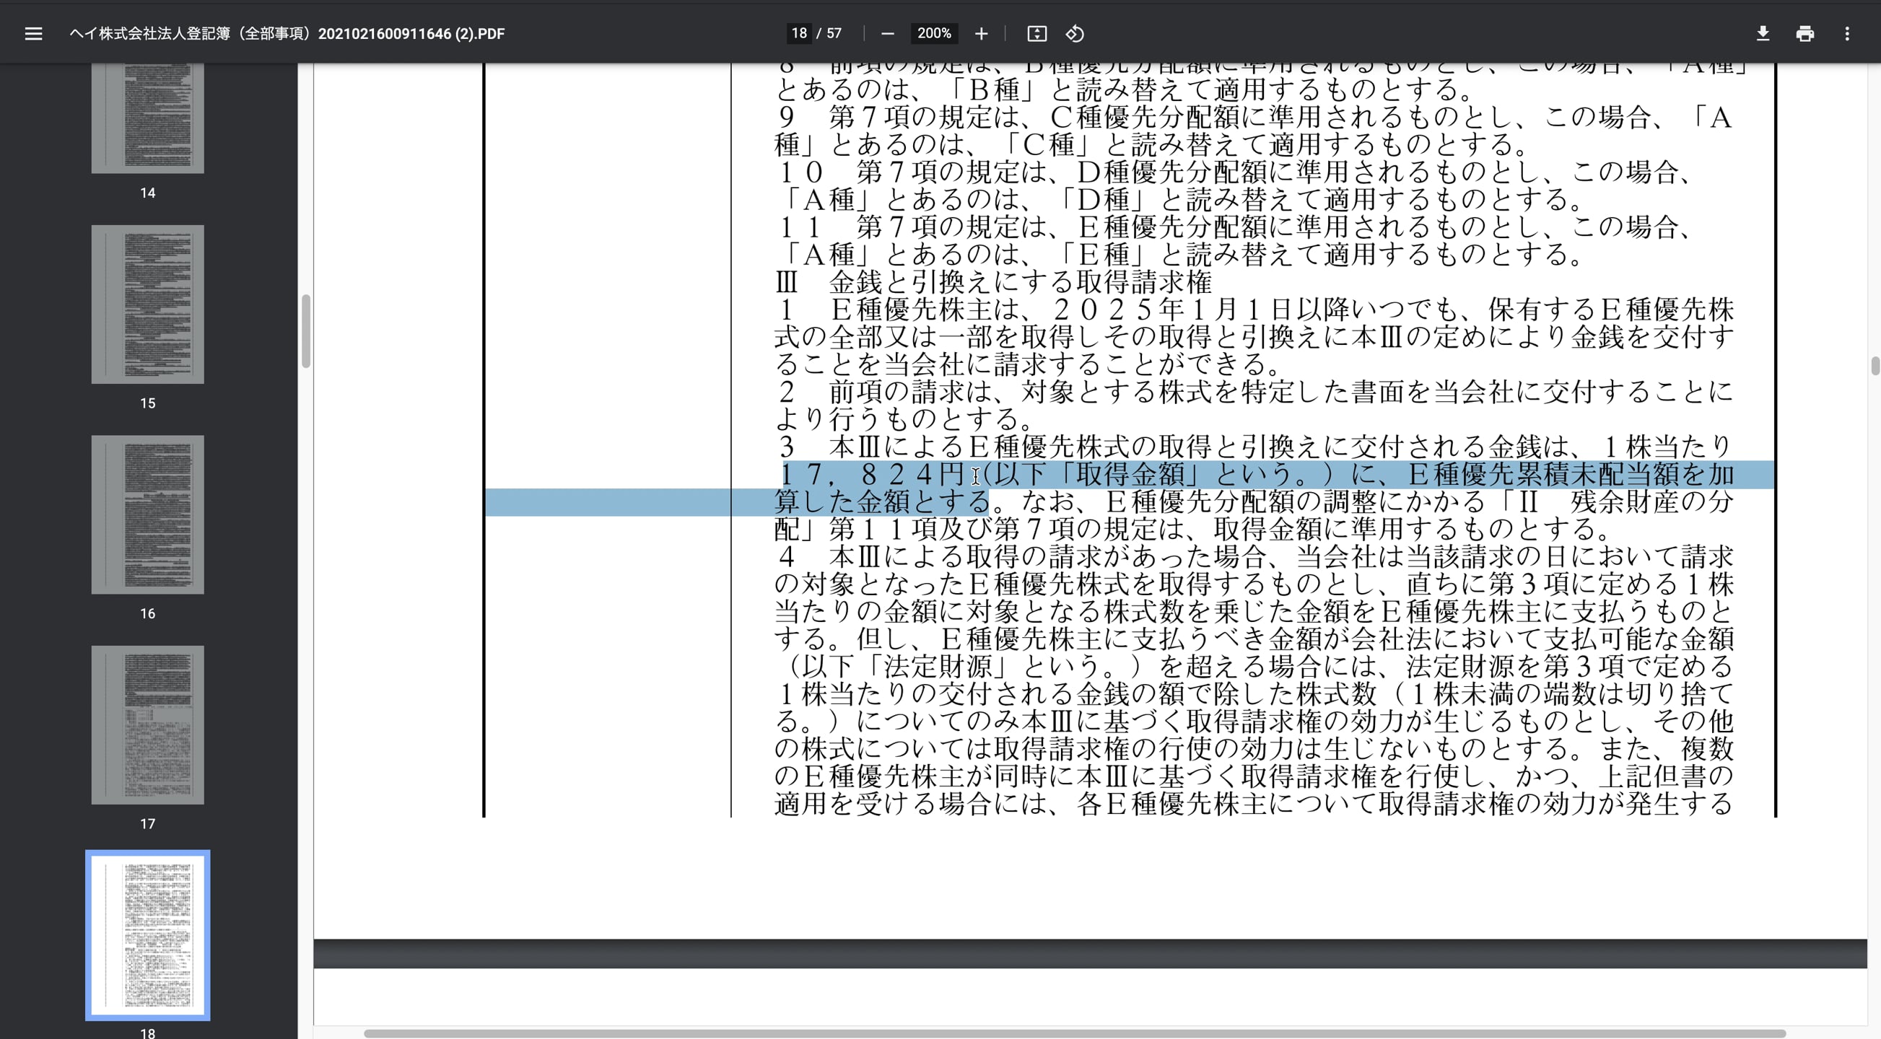Open the three-dot more actions menu
The width and height of the screenshot is (1881, 1039).
(x=1846, y=34)
